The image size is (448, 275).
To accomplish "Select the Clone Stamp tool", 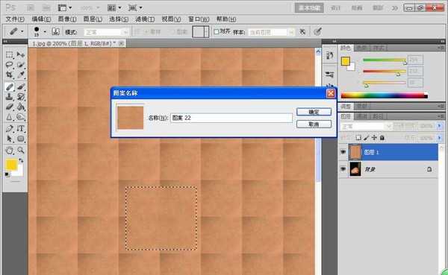I will coord(9,96).
